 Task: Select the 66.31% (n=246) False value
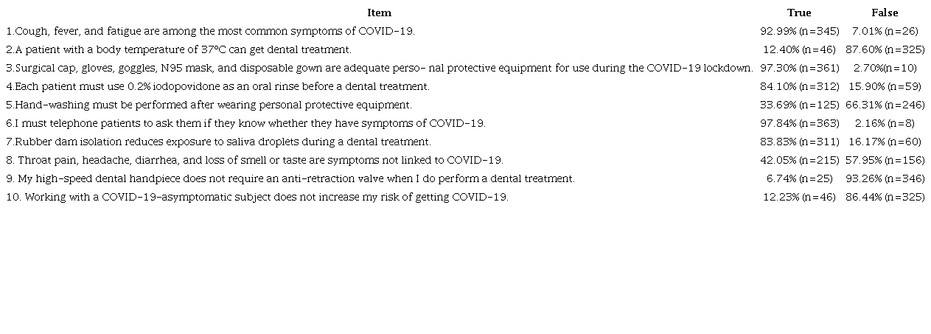(885, 105)
